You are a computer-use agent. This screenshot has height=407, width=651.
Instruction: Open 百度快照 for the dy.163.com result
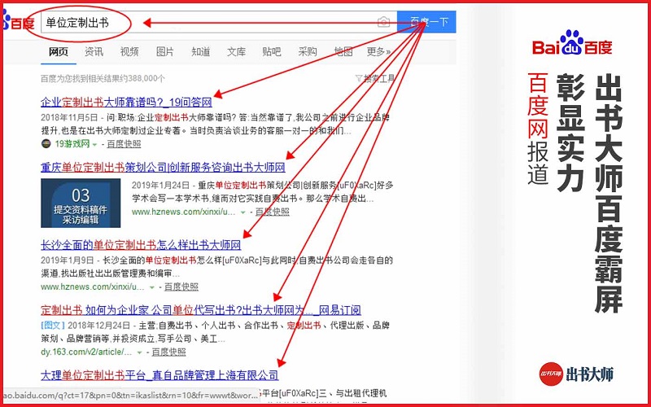pos(167,352)
